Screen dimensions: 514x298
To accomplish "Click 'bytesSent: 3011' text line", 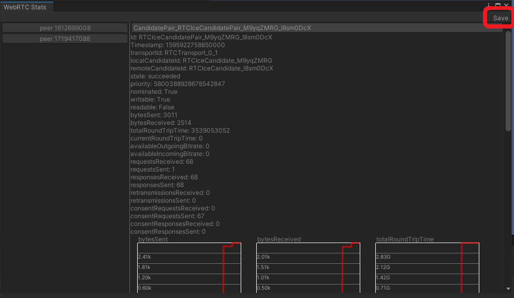I will pos(154,115).
